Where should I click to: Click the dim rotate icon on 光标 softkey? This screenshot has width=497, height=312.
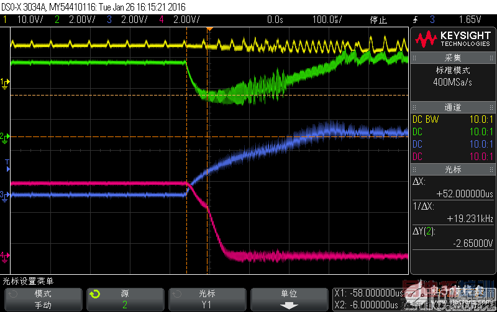point(177,294)
